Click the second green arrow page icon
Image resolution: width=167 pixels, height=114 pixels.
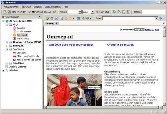[119, 12]
